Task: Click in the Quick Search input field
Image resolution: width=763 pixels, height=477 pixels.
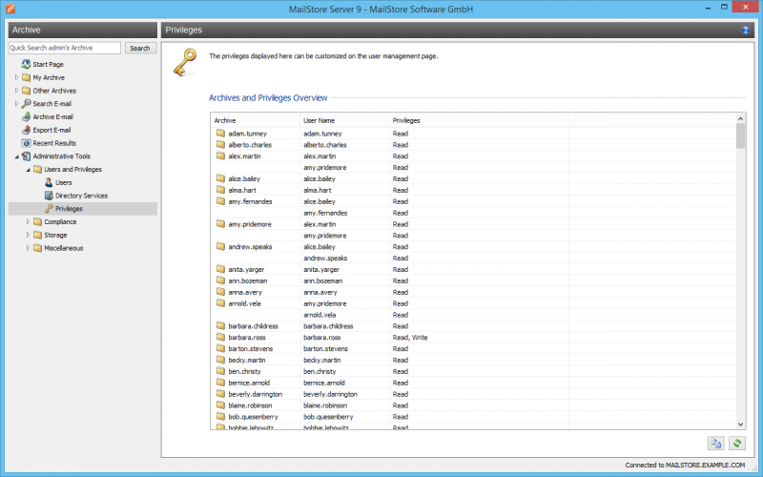Action: point(65,48)
